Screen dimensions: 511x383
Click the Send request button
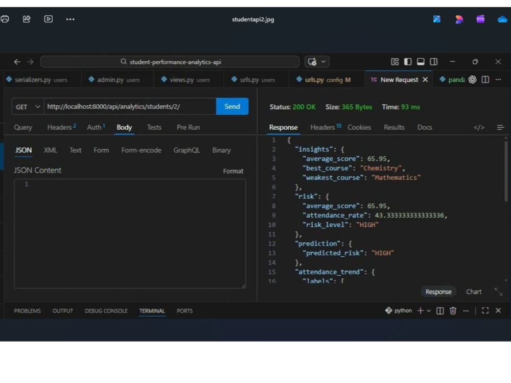[232, 107]
